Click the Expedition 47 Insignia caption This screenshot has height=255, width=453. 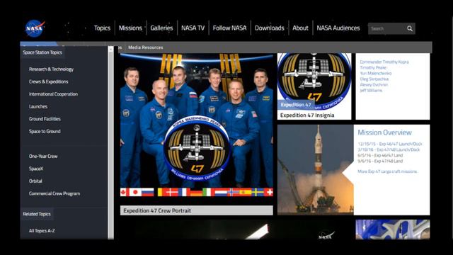point(307,115)
